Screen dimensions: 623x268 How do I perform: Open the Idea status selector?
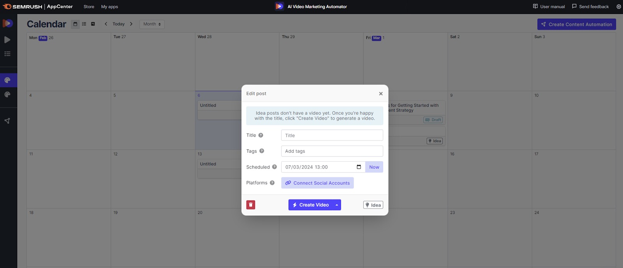tap(373, 205)
